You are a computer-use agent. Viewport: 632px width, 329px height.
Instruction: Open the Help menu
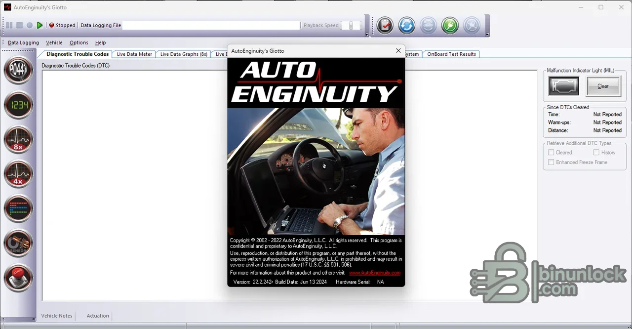100,42
